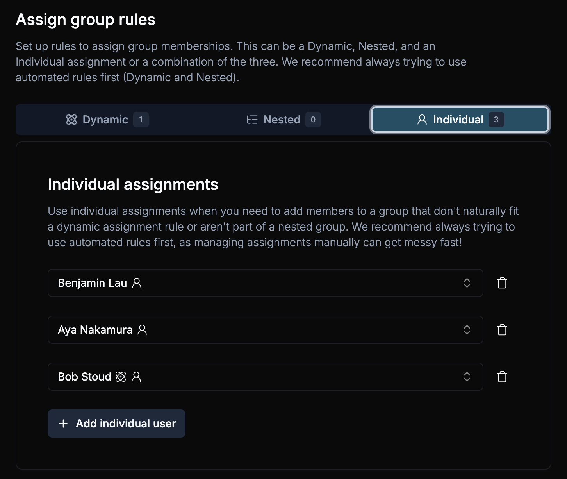Click the user icon after Bob Stoud
567x479 pixels.
coord(136,377)
